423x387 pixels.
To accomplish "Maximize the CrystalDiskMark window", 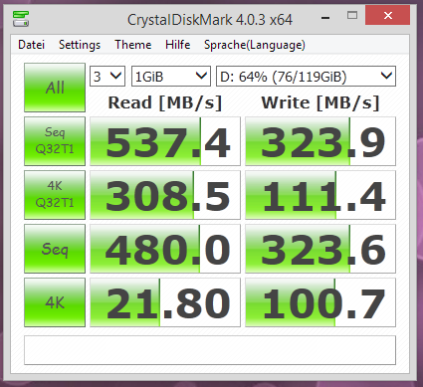I will [352, 16].
